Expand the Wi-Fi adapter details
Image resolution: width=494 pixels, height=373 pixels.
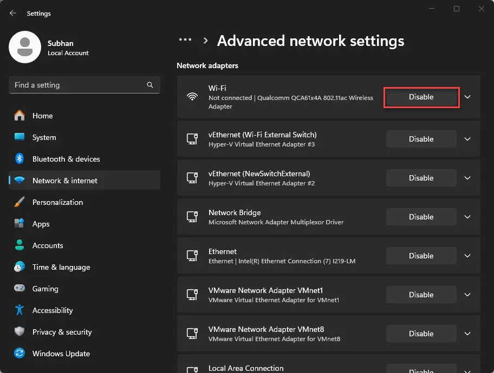[x=467, y=97]
